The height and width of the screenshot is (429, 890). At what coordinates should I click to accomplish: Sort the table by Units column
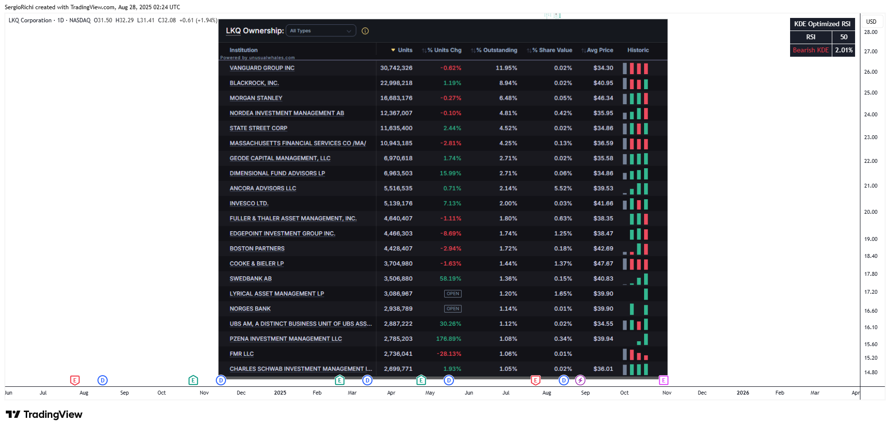click(x=402, y=50)
